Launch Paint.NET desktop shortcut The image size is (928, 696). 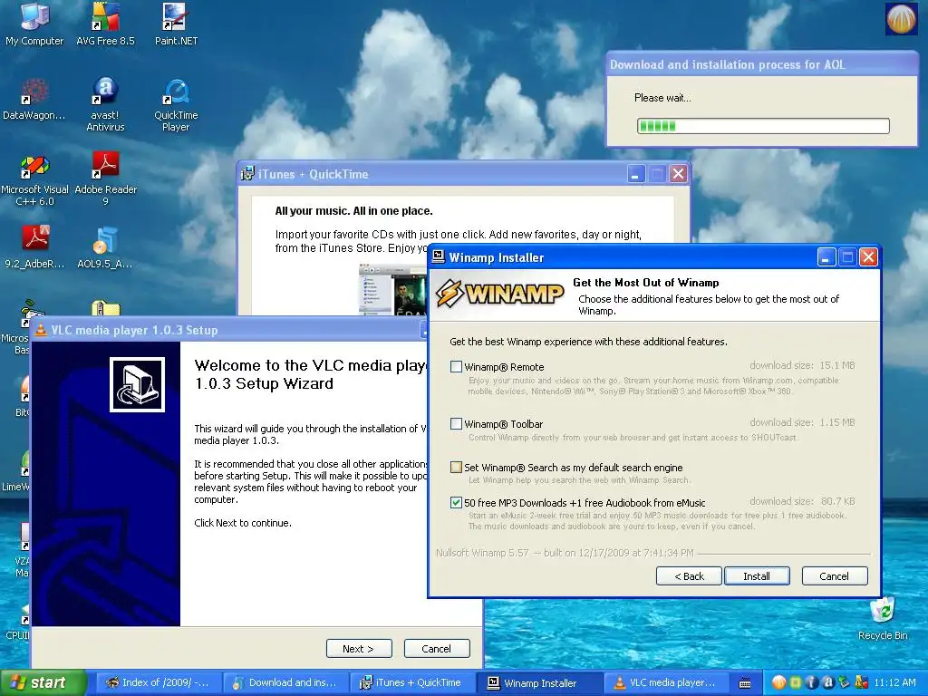(176, 24)
